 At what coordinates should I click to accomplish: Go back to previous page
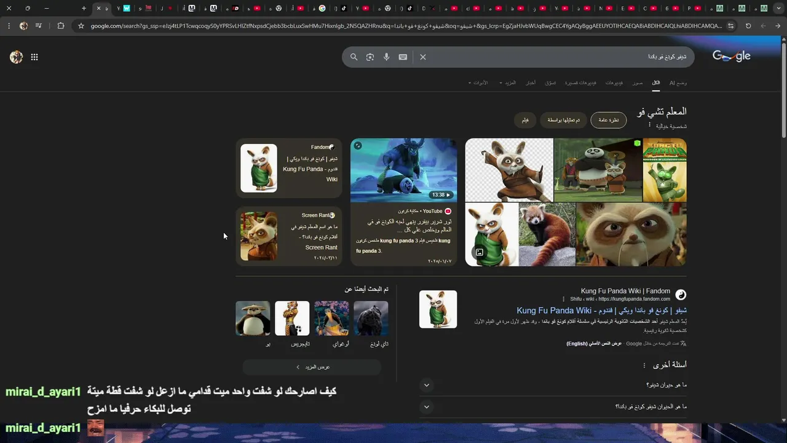[x=778, y=26]
